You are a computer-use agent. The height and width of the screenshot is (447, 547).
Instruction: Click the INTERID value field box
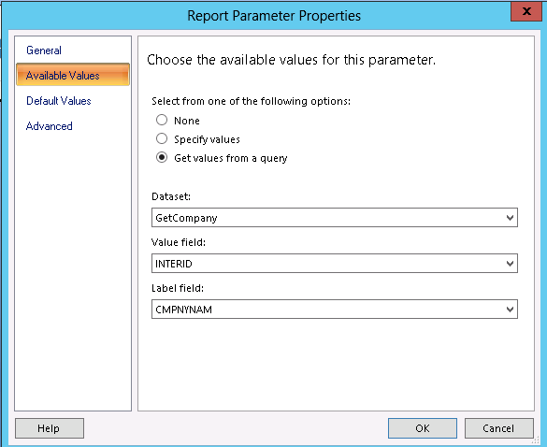tap(335, 264)
